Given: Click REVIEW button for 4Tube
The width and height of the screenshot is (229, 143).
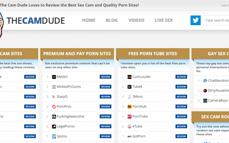Looking at the screenshot, I should (x=181, y=126).
